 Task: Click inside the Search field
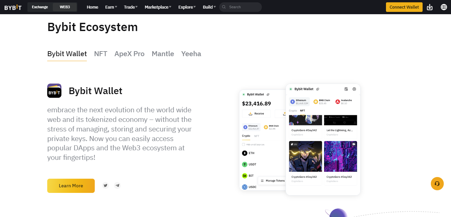tap(240, 7)
